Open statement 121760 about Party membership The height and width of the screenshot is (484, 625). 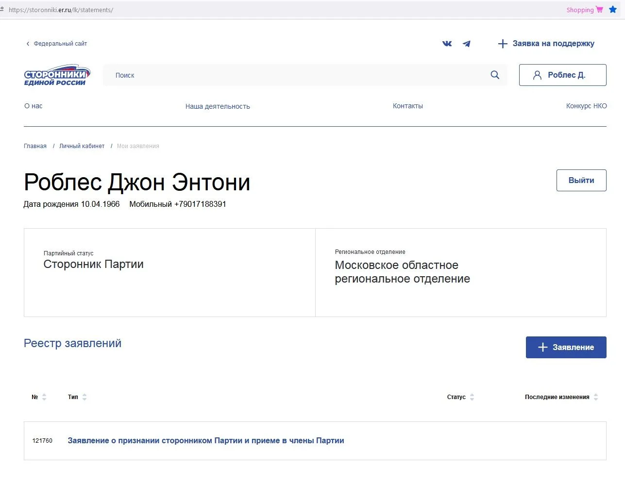(206, 441)
